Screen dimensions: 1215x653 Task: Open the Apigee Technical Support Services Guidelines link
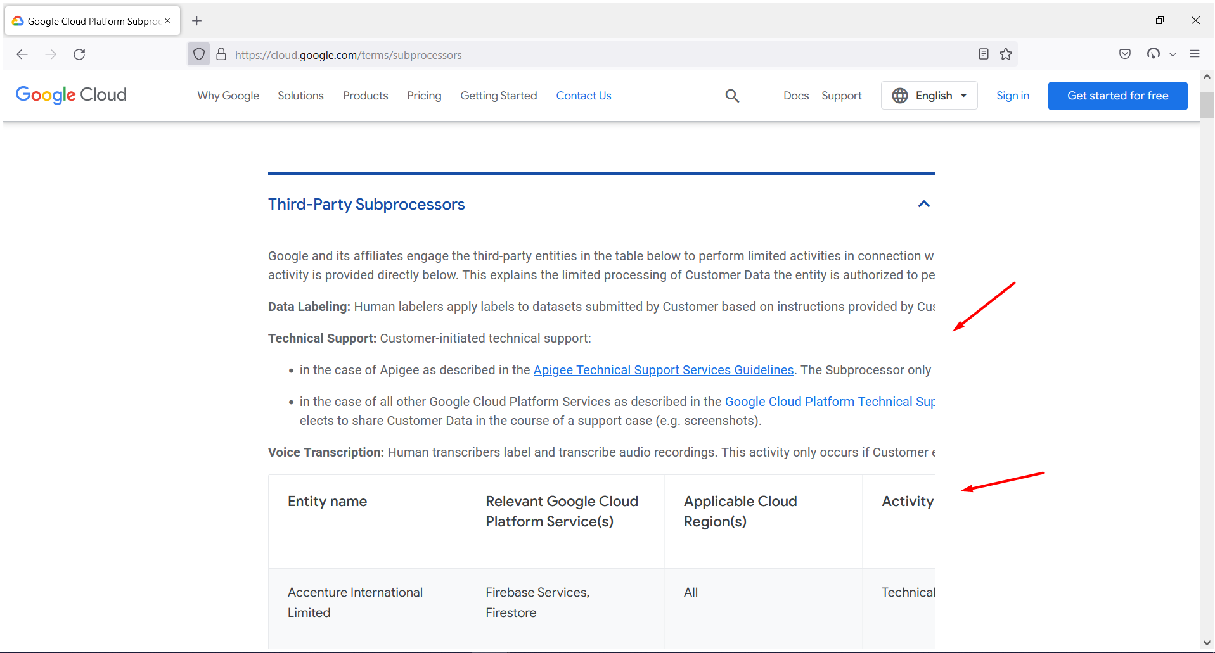(663, 370)
